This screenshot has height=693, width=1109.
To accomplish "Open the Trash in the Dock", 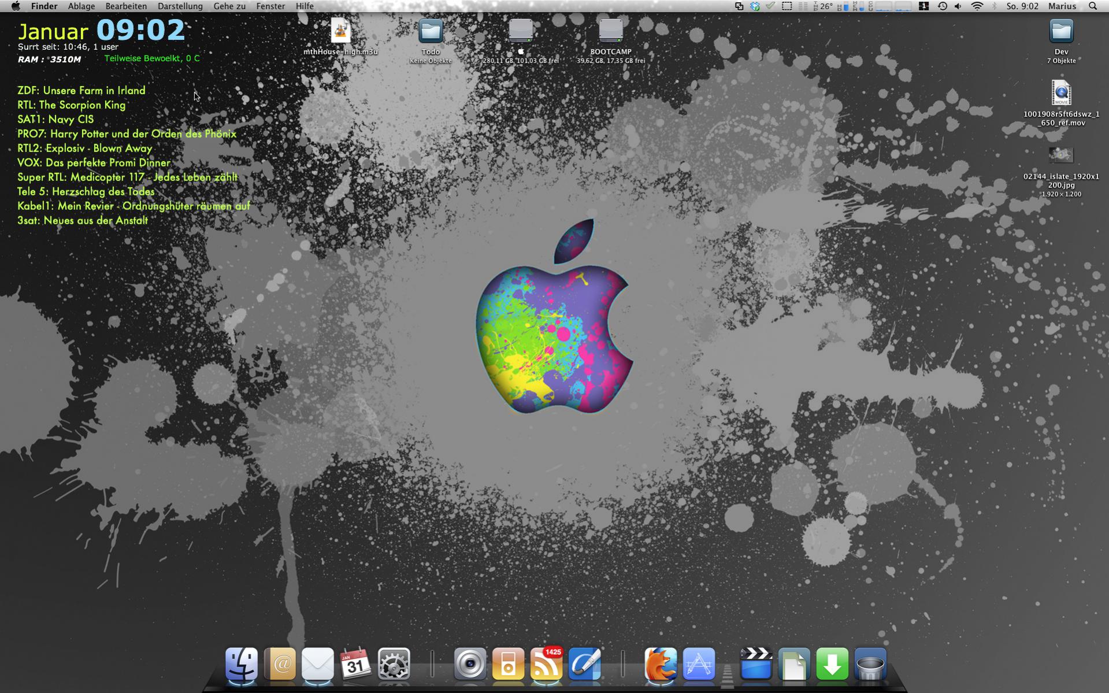I will click(870, 664).
